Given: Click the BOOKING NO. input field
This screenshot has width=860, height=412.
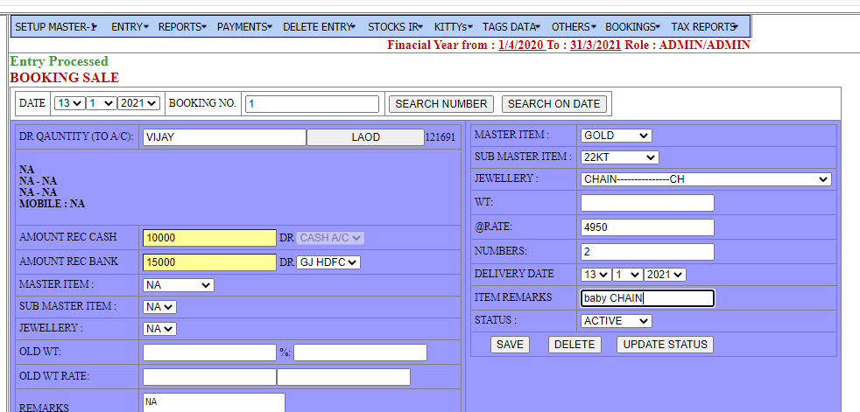Looking at the screenshot, I should pos(312,104).
